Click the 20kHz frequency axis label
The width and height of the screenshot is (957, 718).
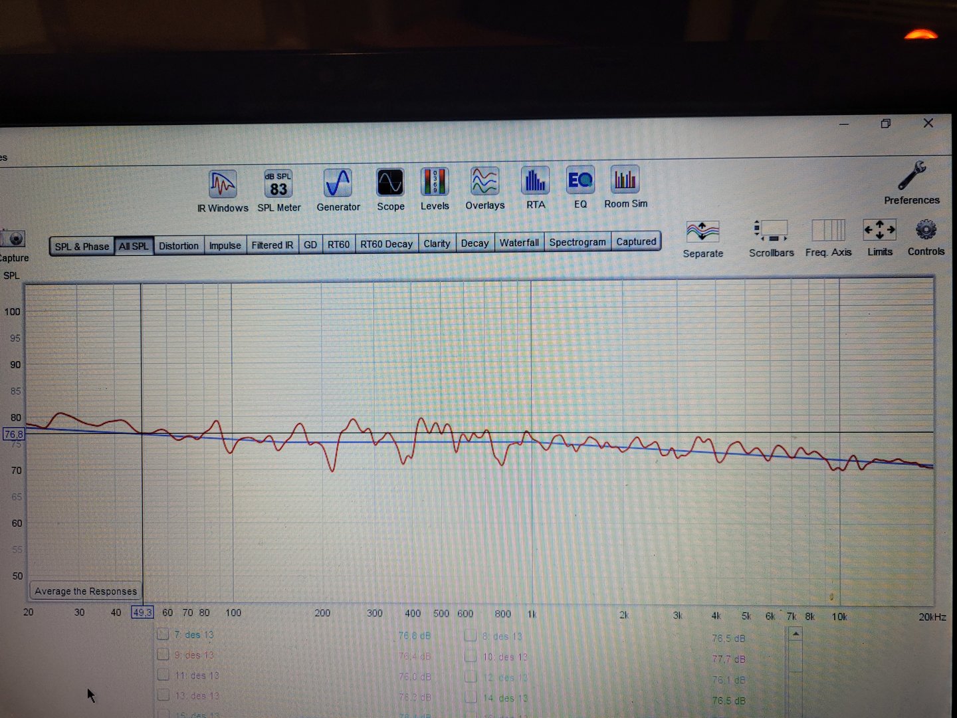[932, 617]
